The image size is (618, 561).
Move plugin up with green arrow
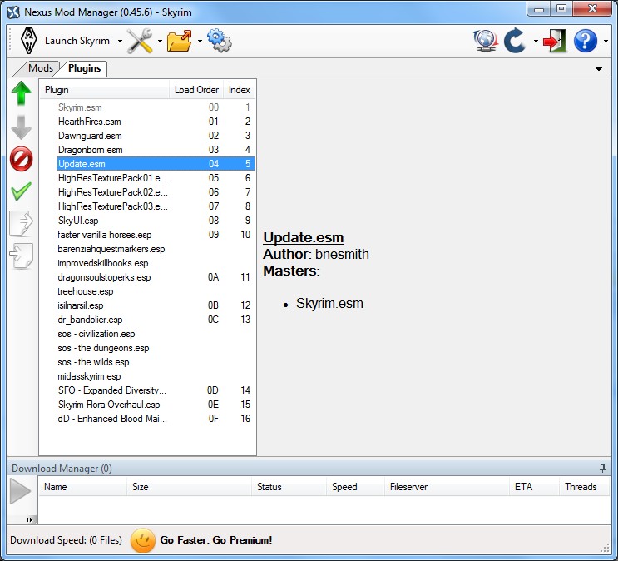22,93
